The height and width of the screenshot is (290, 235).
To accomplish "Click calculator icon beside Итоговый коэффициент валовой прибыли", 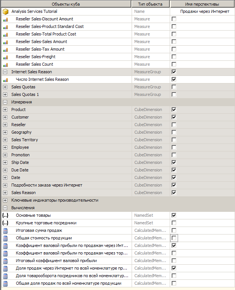I will coord(5,261).
